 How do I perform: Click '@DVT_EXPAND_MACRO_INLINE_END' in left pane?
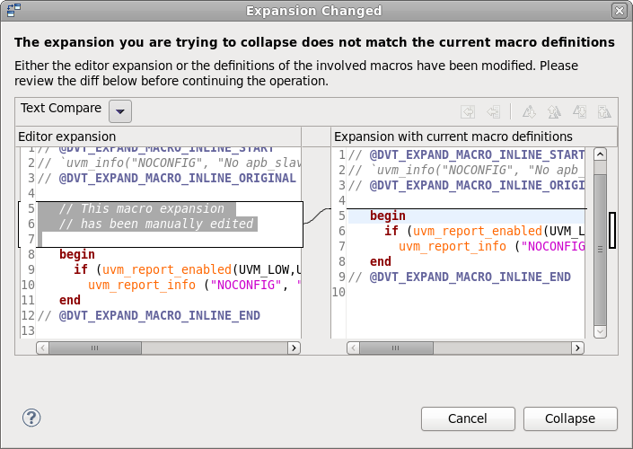160,315
